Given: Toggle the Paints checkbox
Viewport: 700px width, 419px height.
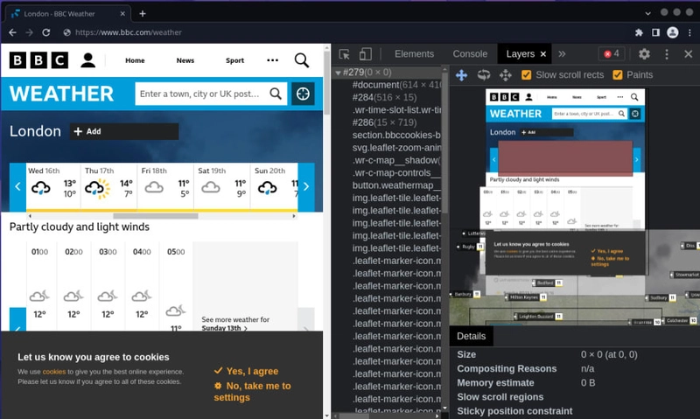Looking at the screenshot, I should click(618, 75).
